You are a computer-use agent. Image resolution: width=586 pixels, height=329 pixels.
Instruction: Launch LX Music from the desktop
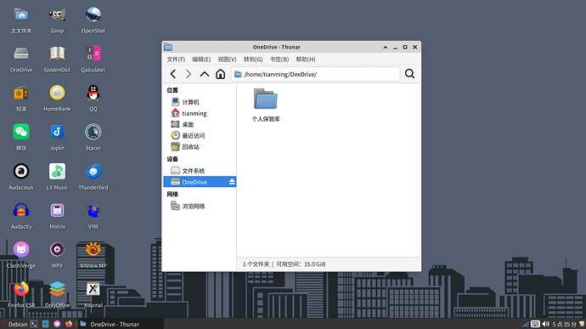[x=57, y=177]
